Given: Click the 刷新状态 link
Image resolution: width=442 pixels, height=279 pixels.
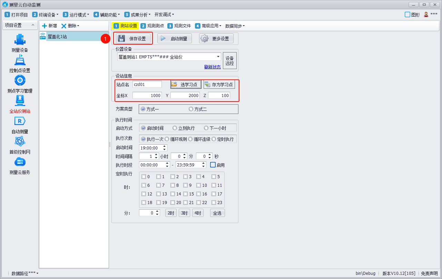Looking at the screenshot, I should (212, 67).
